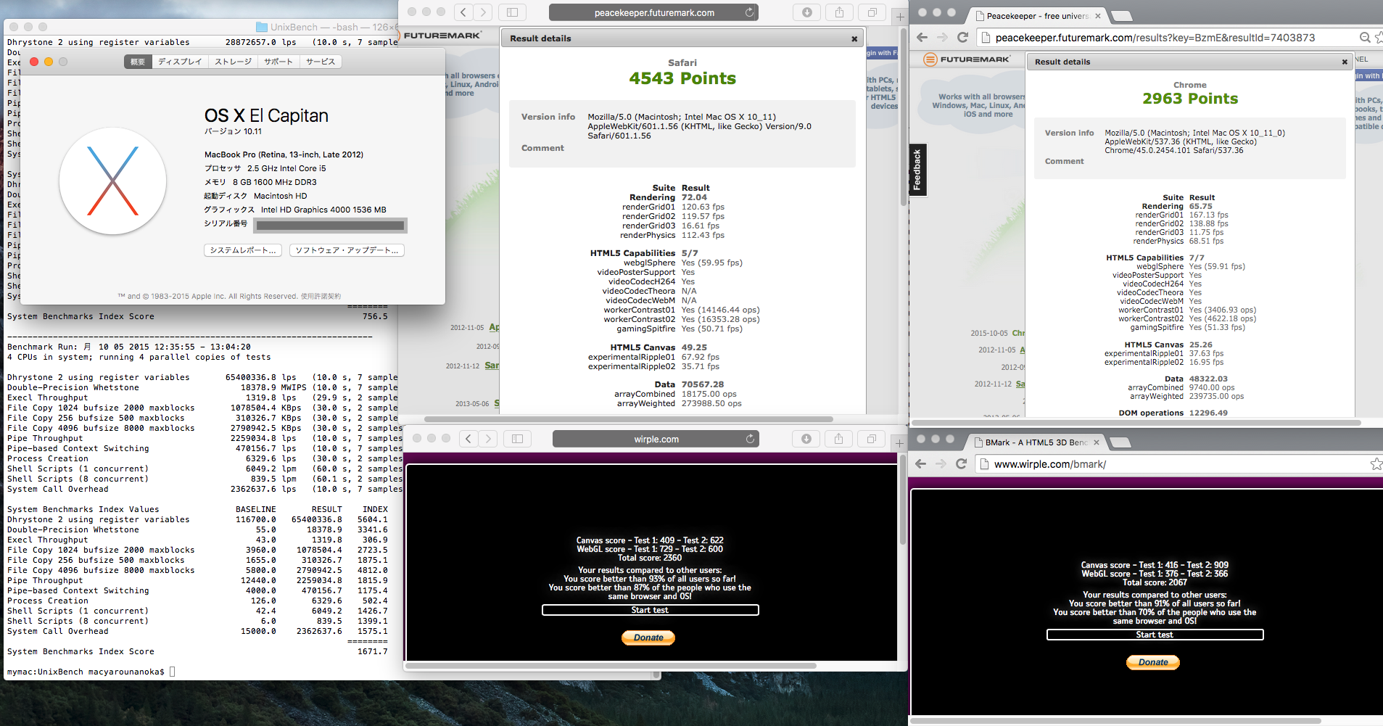Click Donate button in Safari wirple page

click(x=648, y=638)
